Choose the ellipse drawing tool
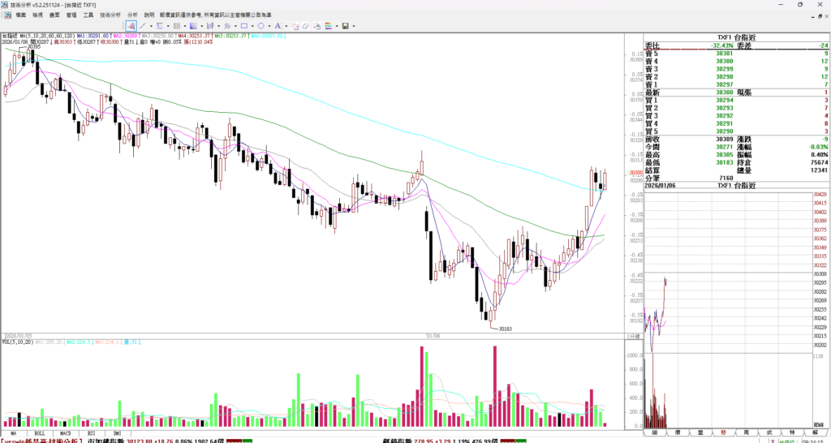Image resolution: width=831 pixels, height=443 pixels. coord(261,26)
